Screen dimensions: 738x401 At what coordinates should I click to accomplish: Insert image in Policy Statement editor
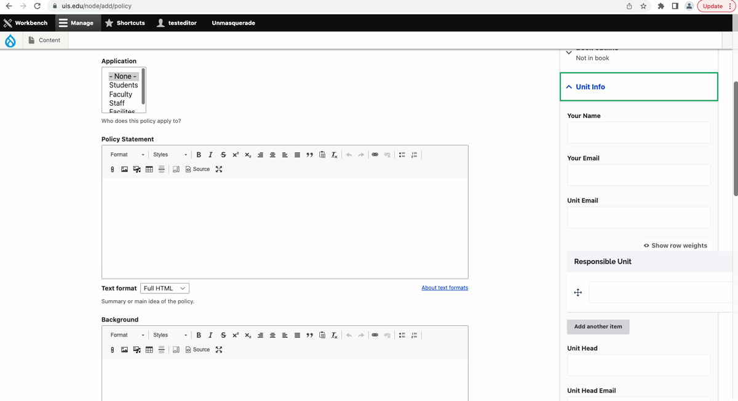(x=124, y=169)
